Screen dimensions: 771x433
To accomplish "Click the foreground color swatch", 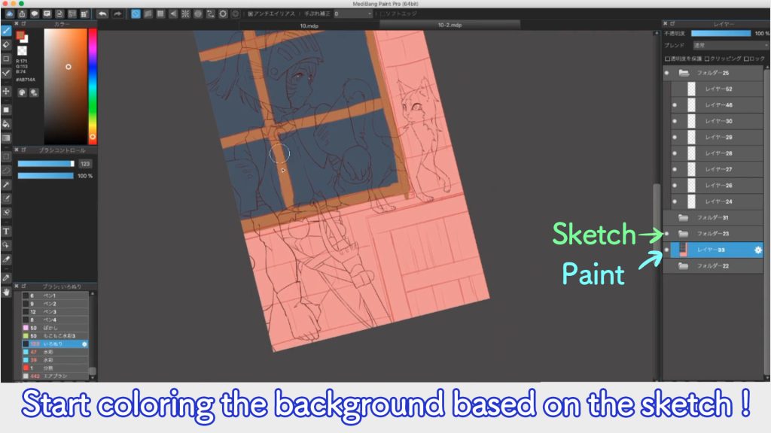I will (20, 35).
